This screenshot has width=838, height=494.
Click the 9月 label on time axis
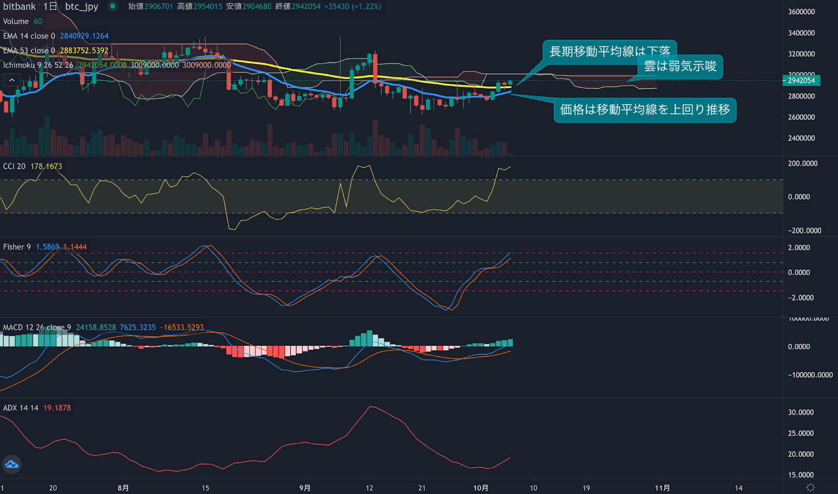[305, 488]
